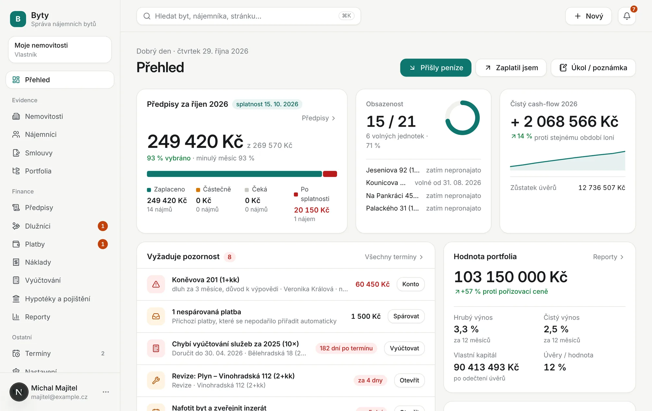Select Portfolia in sidebar
Viewport: 652px width, 411px height.
[60, 171]
